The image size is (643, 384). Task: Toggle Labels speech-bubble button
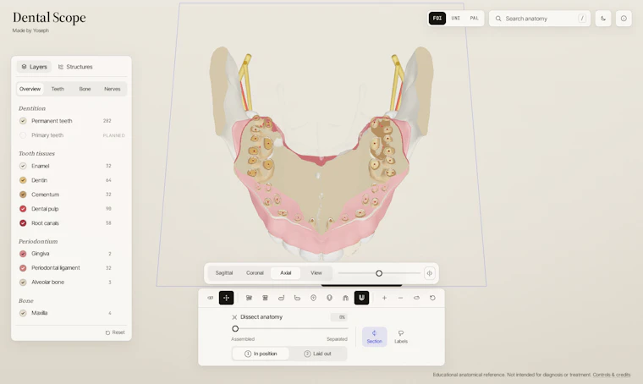tap(401, 337)
